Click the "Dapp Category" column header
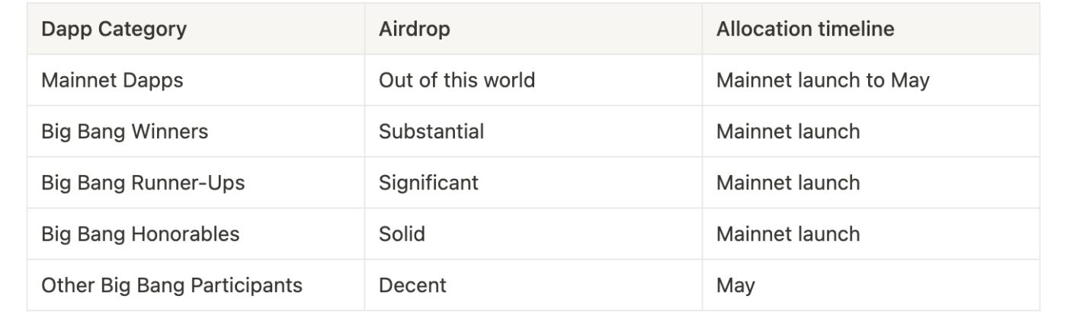The height and width of the screenshot is (315, 1067). [x=114, y=30]
